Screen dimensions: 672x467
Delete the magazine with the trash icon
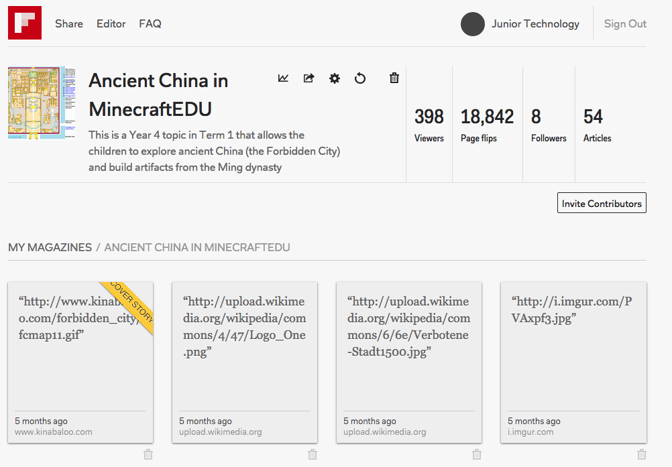(x=394, y=78)
